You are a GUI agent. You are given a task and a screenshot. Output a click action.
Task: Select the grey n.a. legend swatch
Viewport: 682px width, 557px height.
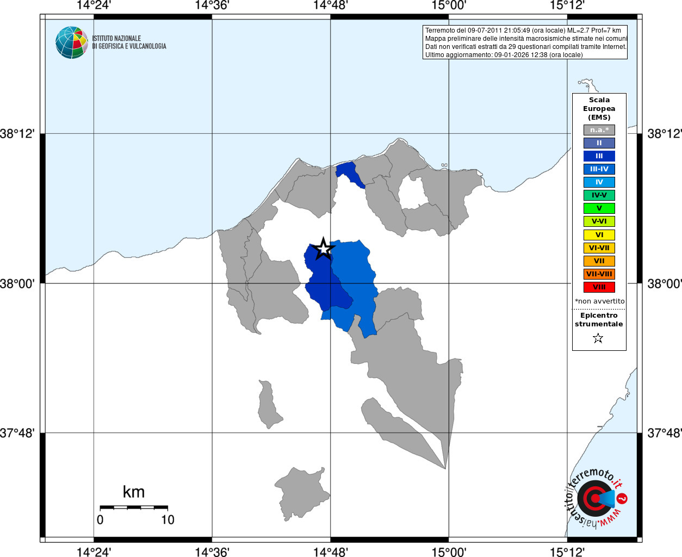pos(599,130)
